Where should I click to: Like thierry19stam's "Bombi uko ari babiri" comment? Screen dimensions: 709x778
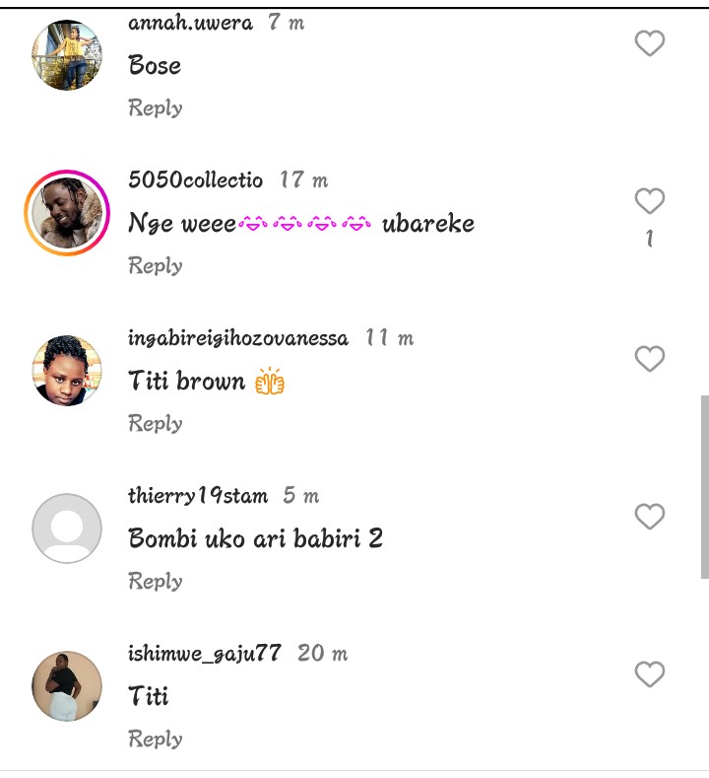tap(649, 517)
